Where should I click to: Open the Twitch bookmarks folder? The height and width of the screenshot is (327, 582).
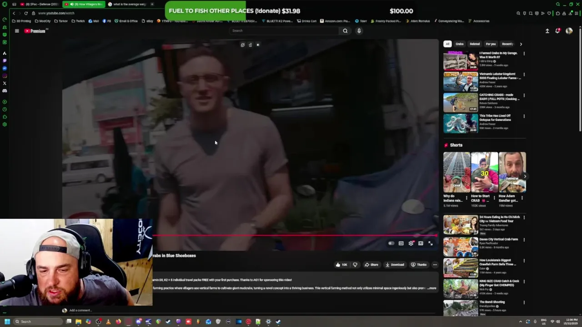(x=78, y=21)
